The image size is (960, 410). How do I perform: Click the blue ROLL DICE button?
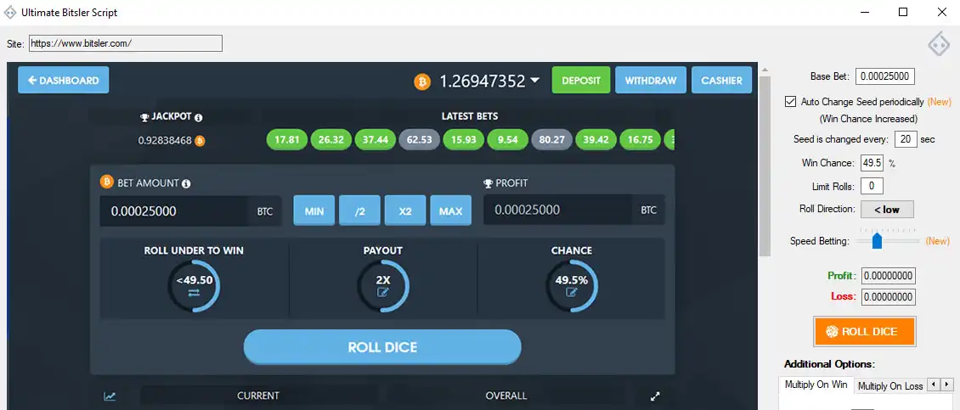click(382, 347)
